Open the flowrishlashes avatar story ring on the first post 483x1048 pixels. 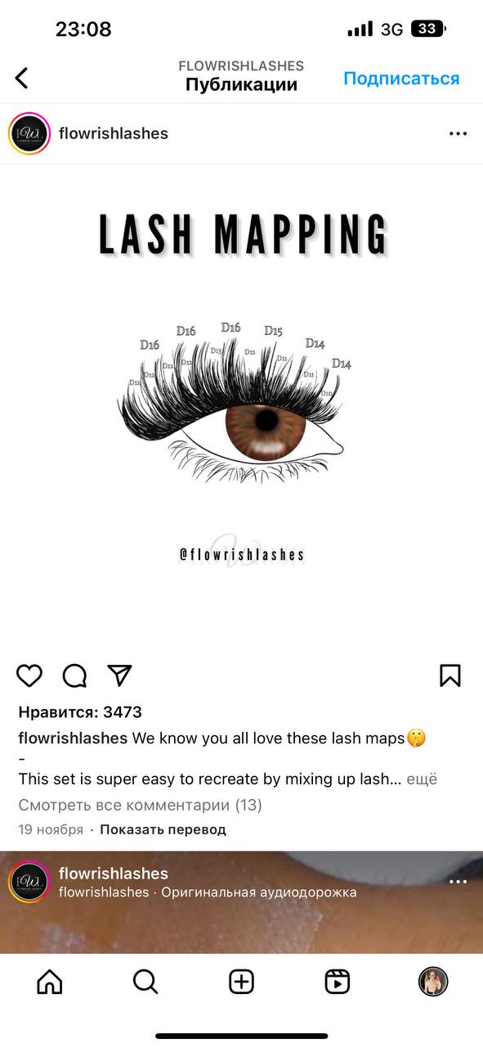(29, 133)
